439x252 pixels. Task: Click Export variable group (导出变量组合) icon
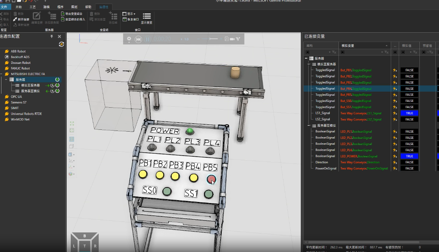tap(63, 14)
